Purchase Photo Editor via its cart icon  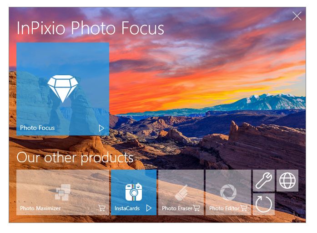(244, 208)
